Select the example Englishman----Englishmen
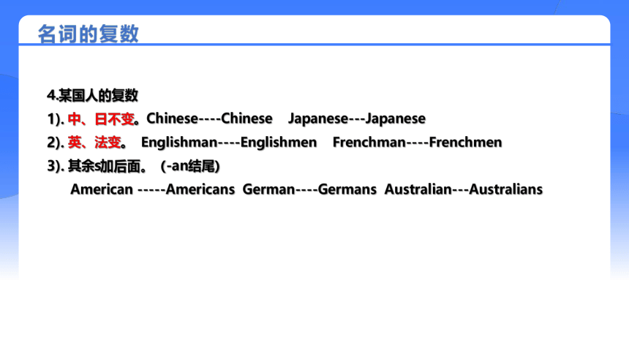Image resolution: width=629 pixels, height=354 pixels. (x=229, y=143)
